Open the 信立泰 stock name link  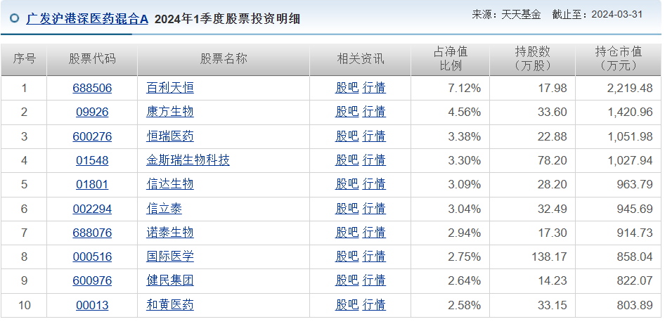pyautogui.click(x=164, y=209)
